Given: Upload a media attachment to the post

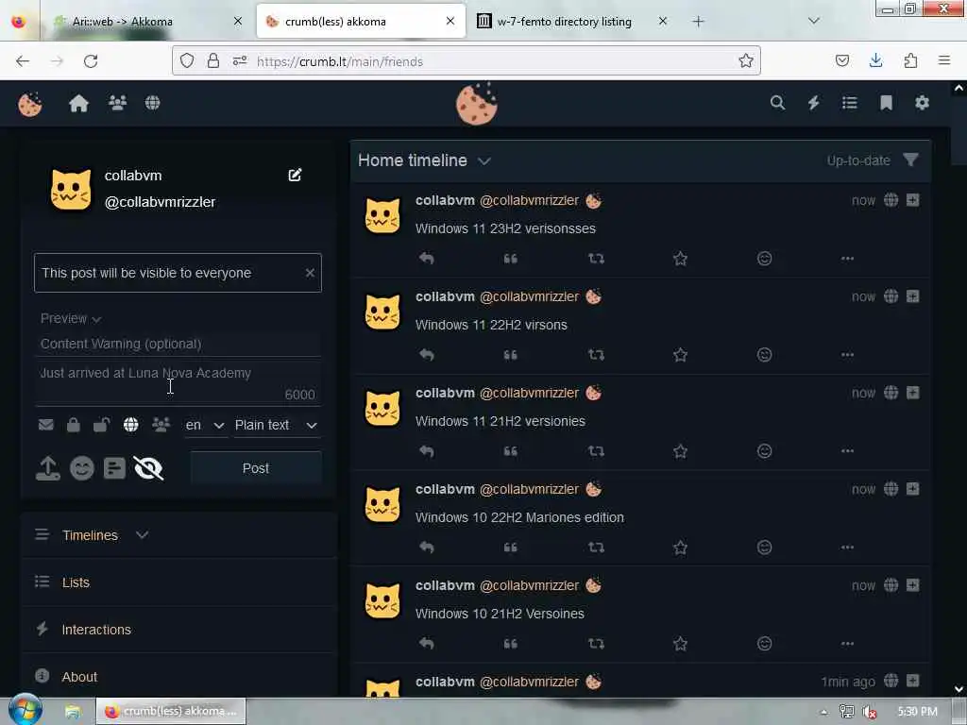Looking at the screenshot, I should pyautogui.click(x=47, y=468).
